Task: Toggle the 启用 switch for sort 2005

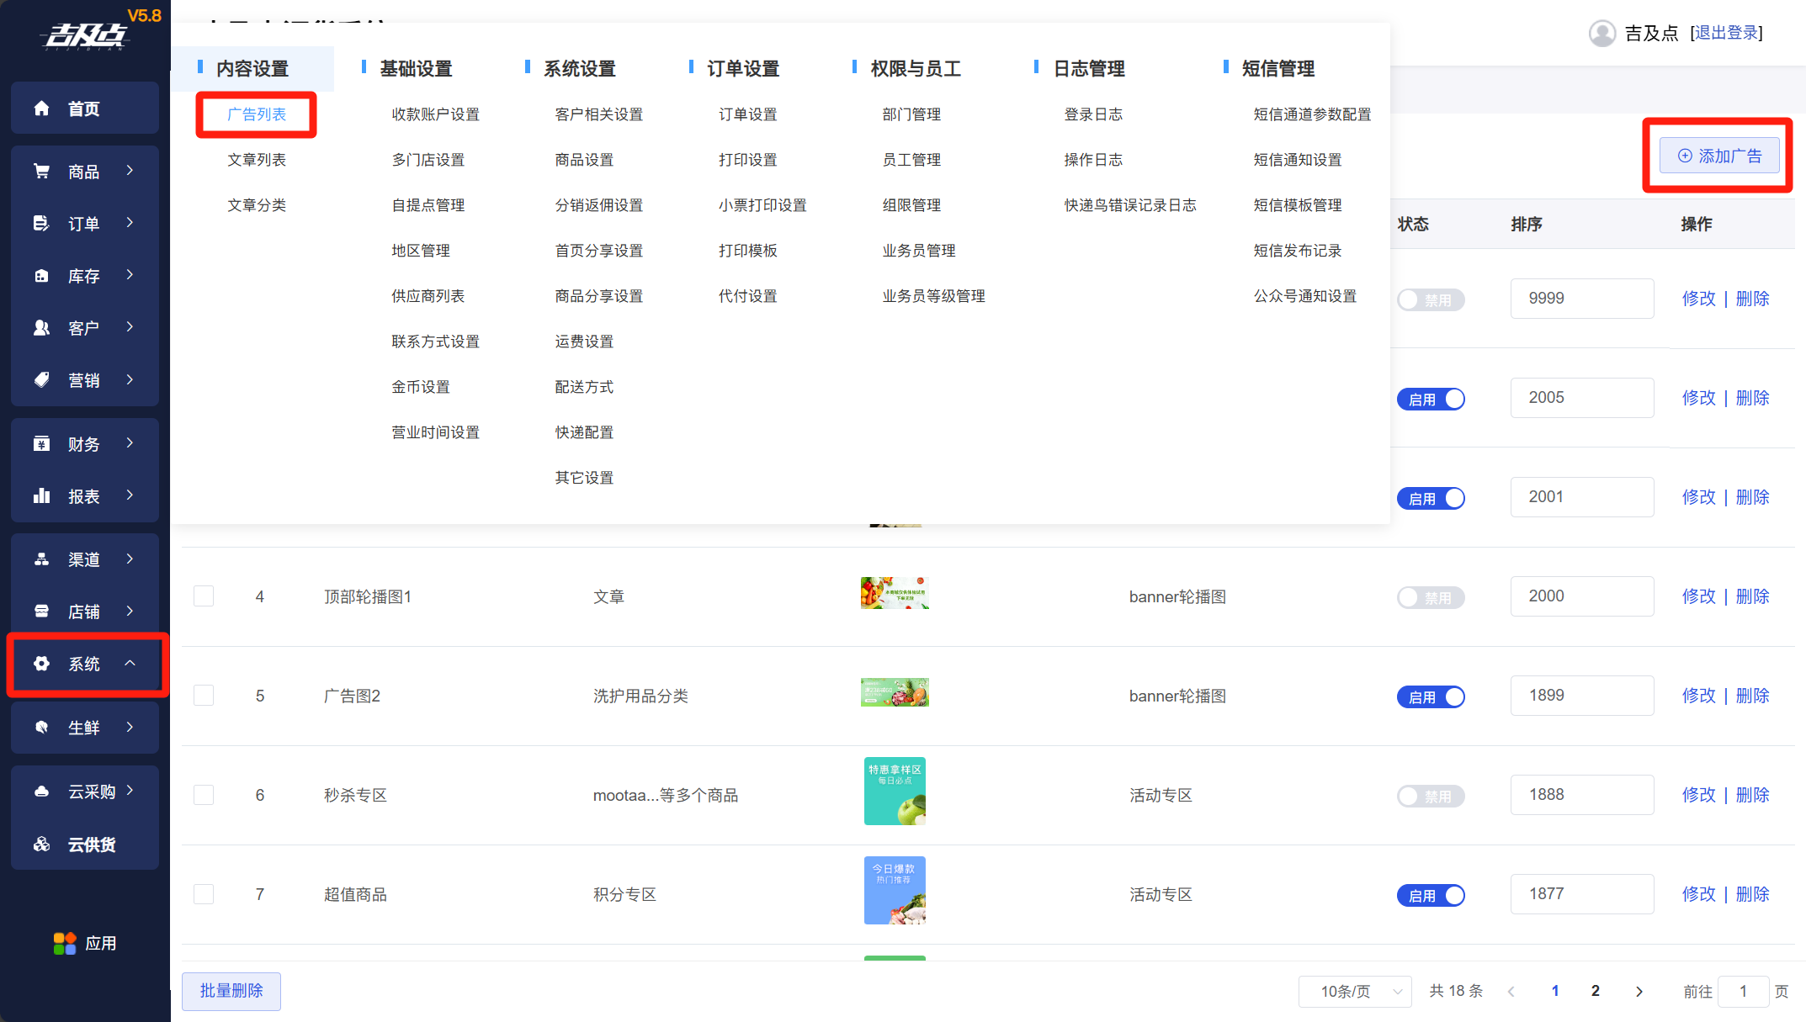Action: pos(1431,400)
